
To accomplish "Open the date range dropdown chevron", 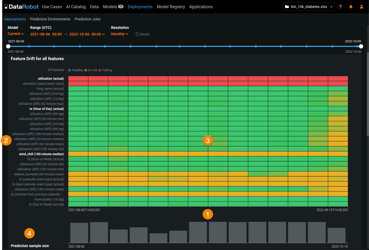I will 104,34.
